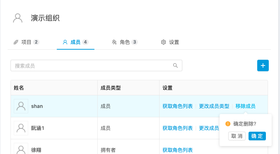This screenshot has height=154, width=280.
Task: Cancel deletion with 取消 button
Action: 237,136
